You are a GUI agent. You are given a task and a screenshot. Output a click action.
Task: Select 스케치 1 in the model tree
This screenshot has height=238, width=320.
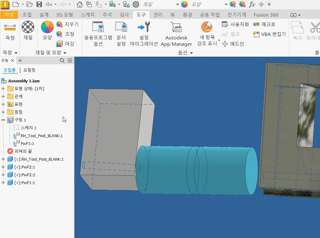click(29, 128)
